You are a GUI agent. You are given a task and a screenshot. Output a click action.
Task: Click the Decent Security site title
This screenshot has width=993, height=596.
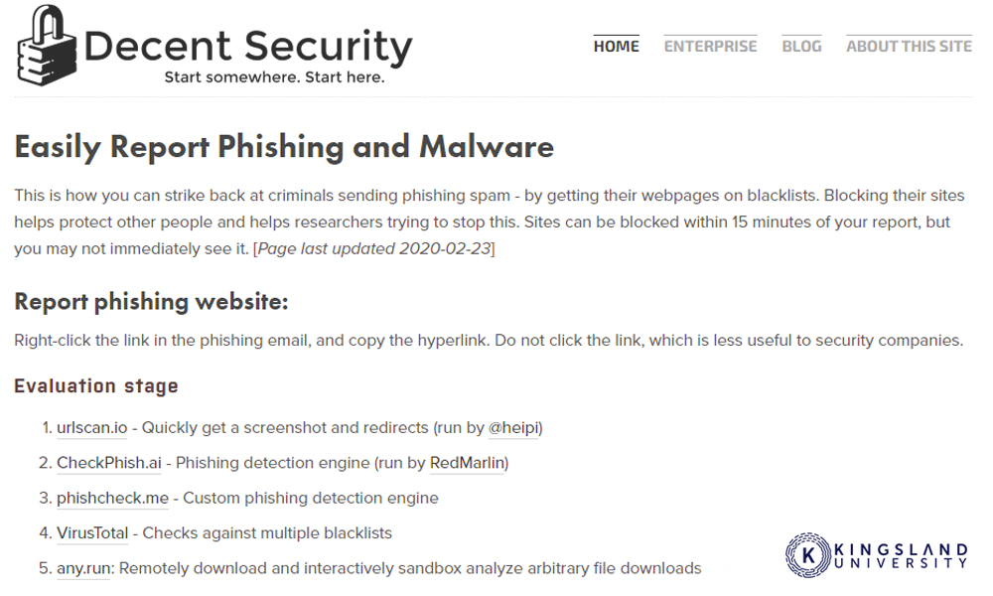tap(247, 47)
